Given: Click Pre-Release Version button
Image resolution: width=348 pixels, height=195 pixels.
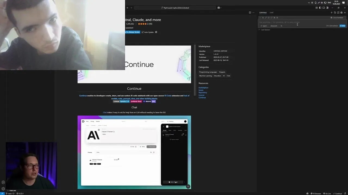Looking at the screenshot, I should coord(133,32).
